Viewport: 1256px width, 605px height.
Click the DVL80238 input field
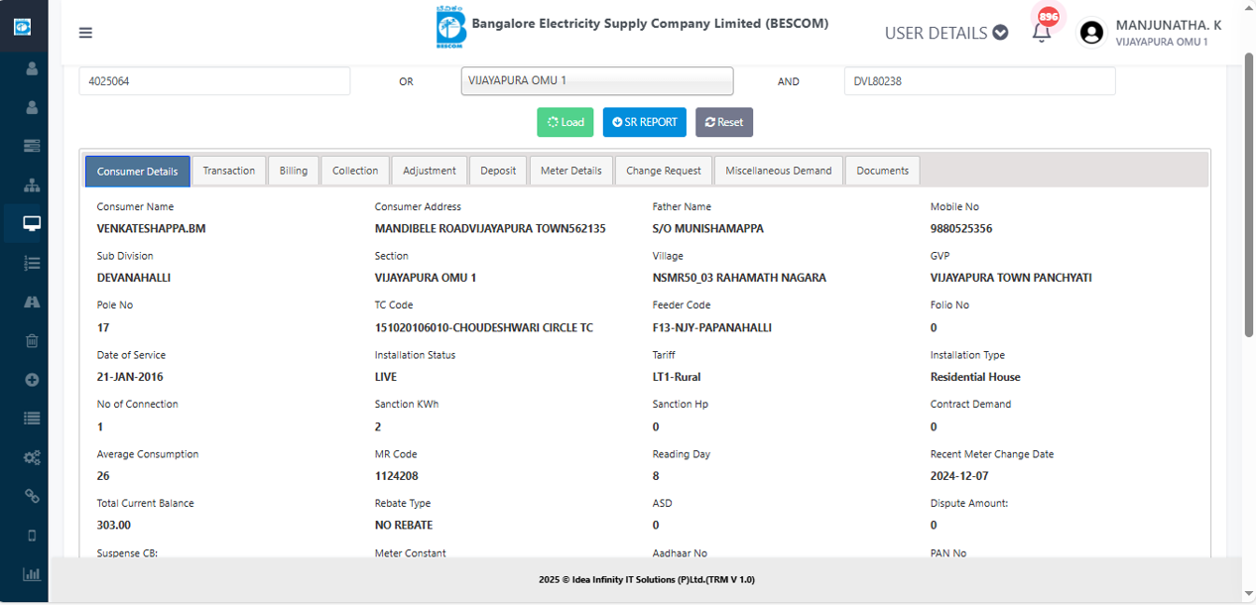[x=980, y=81]
